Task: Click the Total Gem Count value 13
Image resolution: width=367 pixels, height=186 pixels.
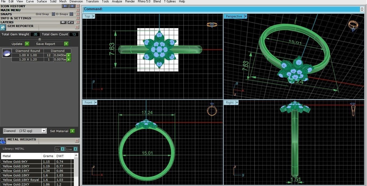Action: click(x=74, y=34)
